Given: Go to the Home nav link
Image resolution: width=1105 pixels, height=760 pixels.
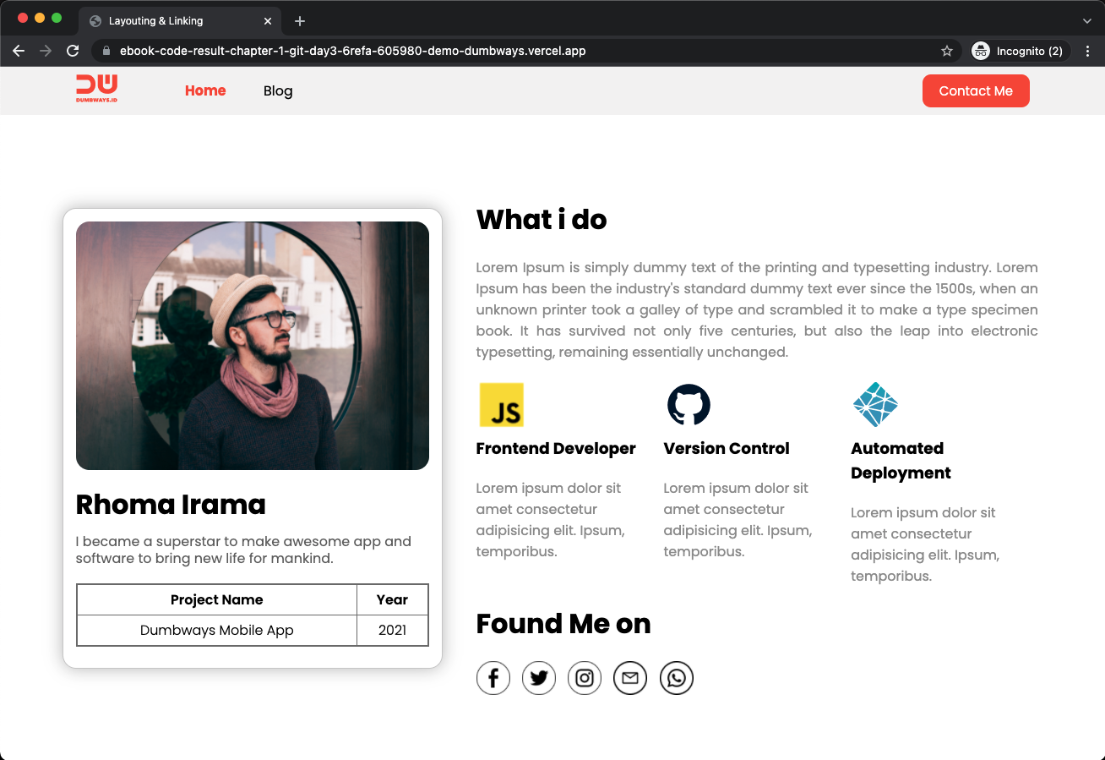Looking at the screenshot, I should coord(205,90).
